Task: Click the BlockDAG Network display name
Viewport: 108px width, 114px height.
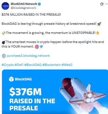Action: (24, 4)
